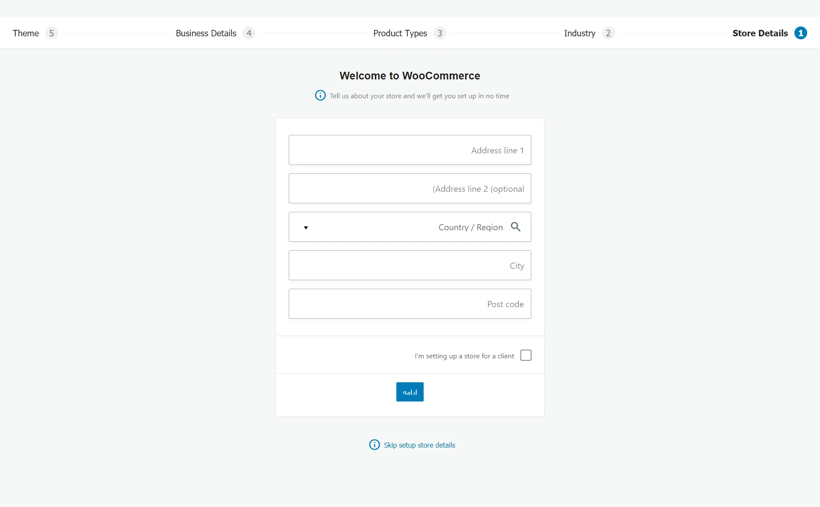Click the step 5 number badge
The width and height of the screenshot is (820, 507).
coord(51,33)
